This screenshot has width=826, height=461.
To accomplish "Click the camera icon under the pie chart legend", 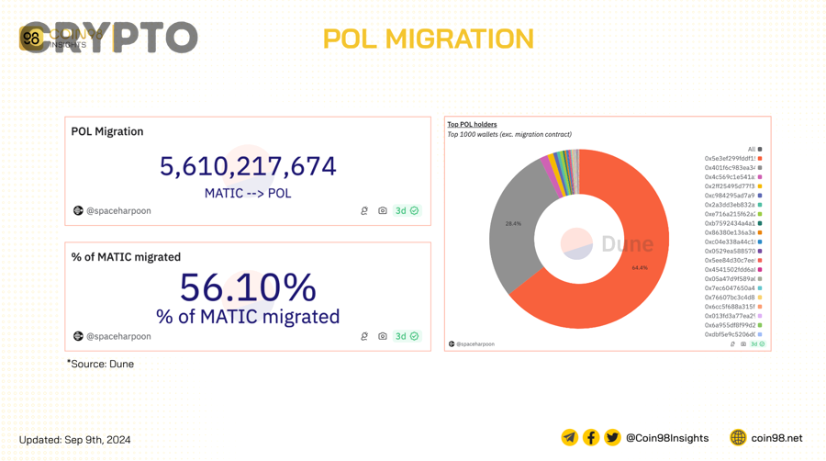I will (743, 344).
